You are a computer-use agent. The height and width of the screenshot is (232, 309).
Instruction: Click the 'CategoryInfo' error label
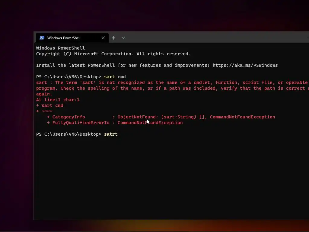pos(68,117)
